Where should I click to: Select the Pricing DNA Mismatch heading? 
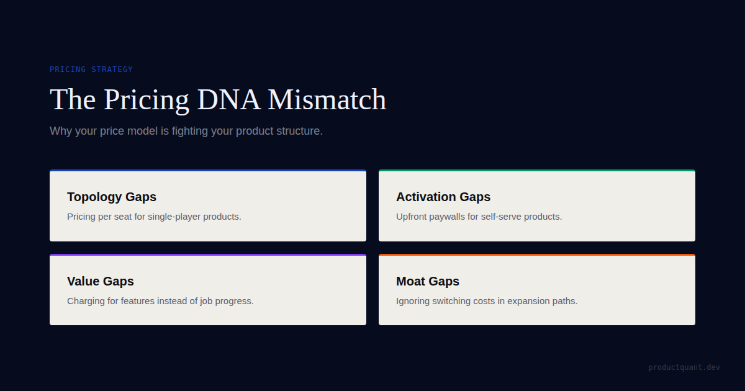(218, 99)
